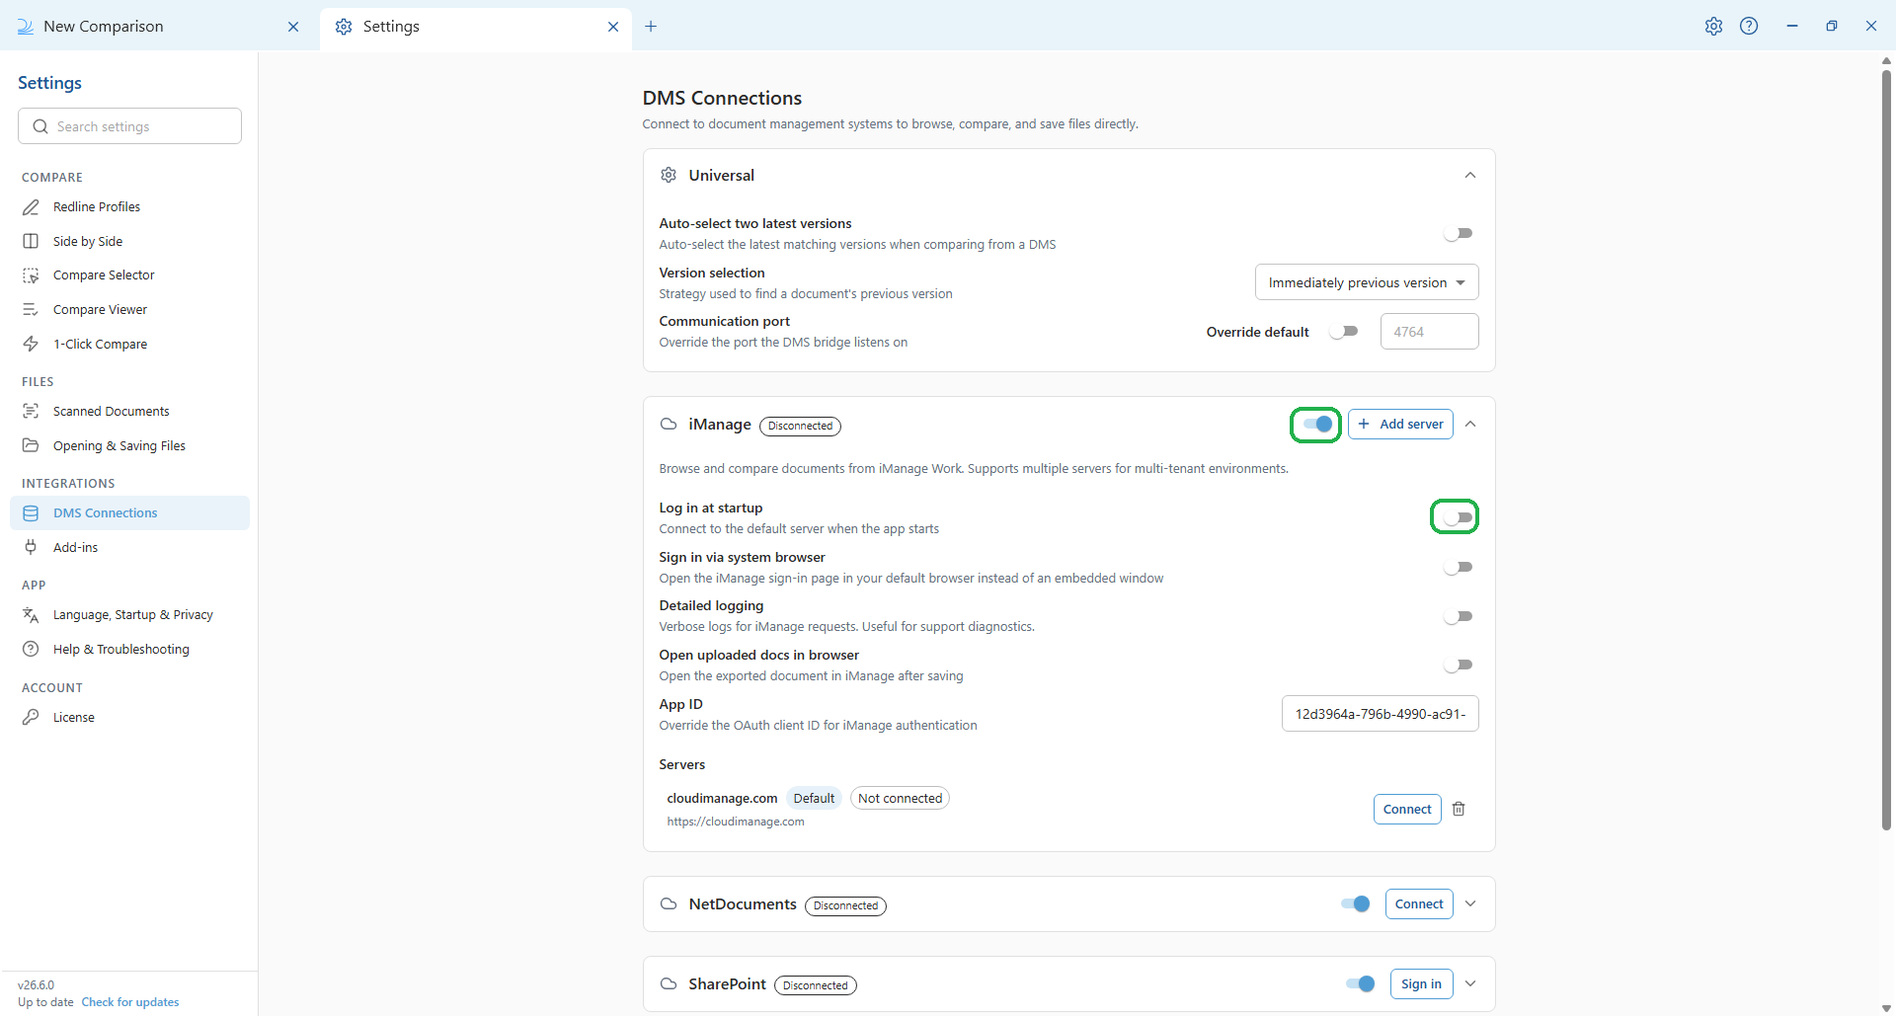Screen dimensions: 1896x1019
Task: Click the Add-ins plug icon
Action: point(31,548)
